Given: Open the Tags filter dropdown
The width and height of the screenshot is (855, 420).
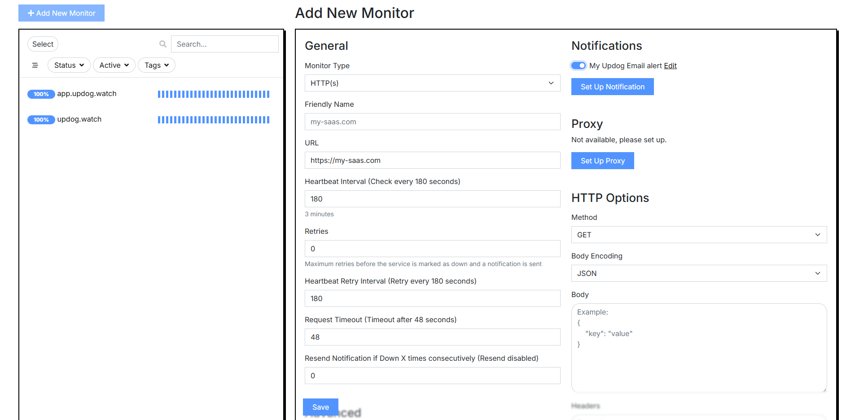Looking at the screenshot, I should [156, 65].
